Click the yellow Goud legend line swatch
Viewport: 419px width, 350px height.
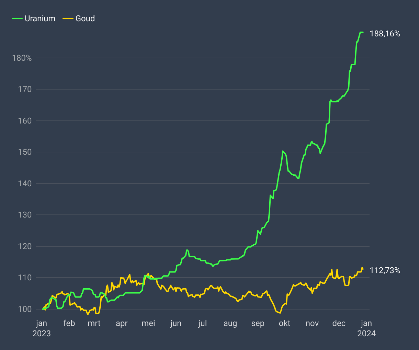[x=68, y=19]
